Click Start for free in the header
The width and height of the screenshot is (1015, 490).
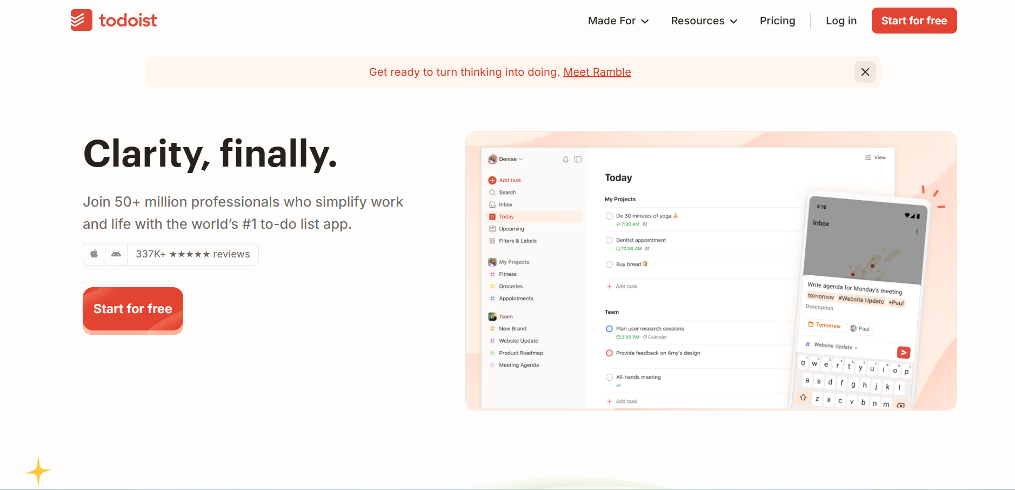click(914, 21)
